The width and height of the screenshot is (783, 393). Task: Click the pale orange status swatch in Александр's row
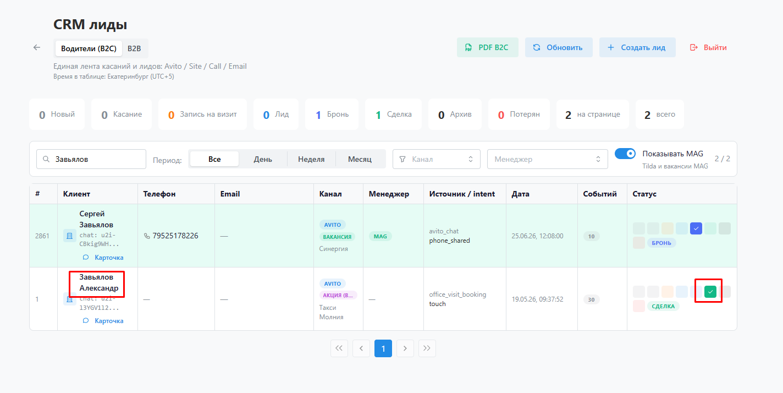[x=668, y=292]
